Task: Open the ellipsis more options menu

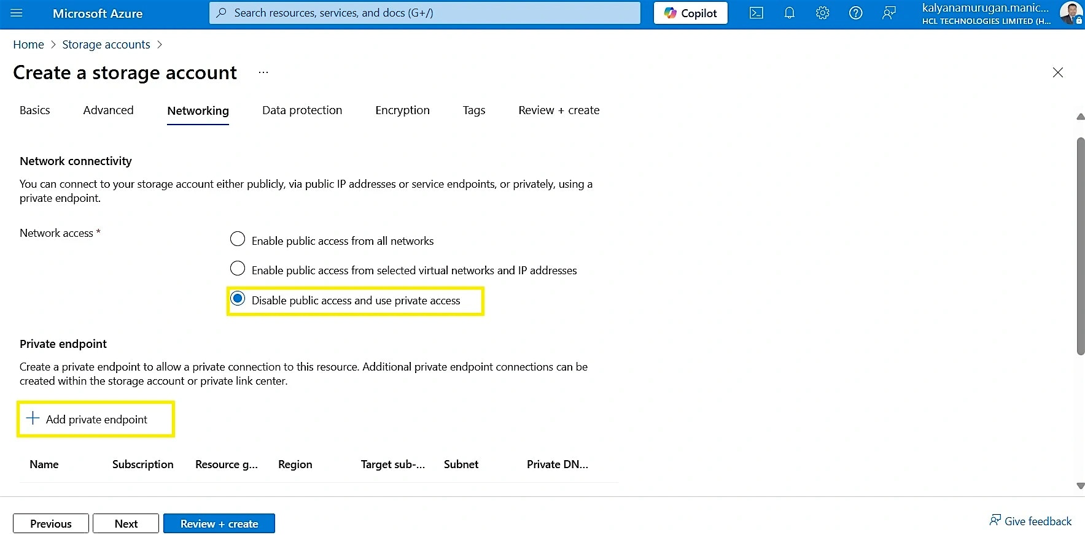Action: pyautogui.click(x=263, y=72)
